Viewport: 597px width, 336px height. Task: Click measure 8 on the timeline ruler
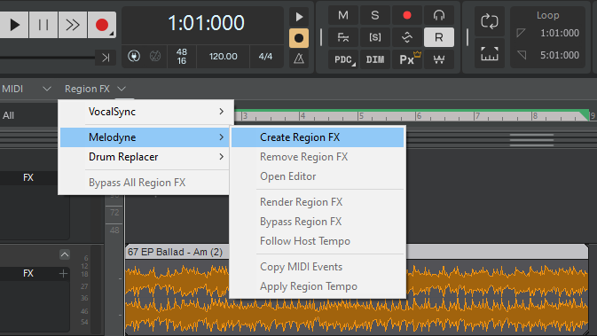535,116
